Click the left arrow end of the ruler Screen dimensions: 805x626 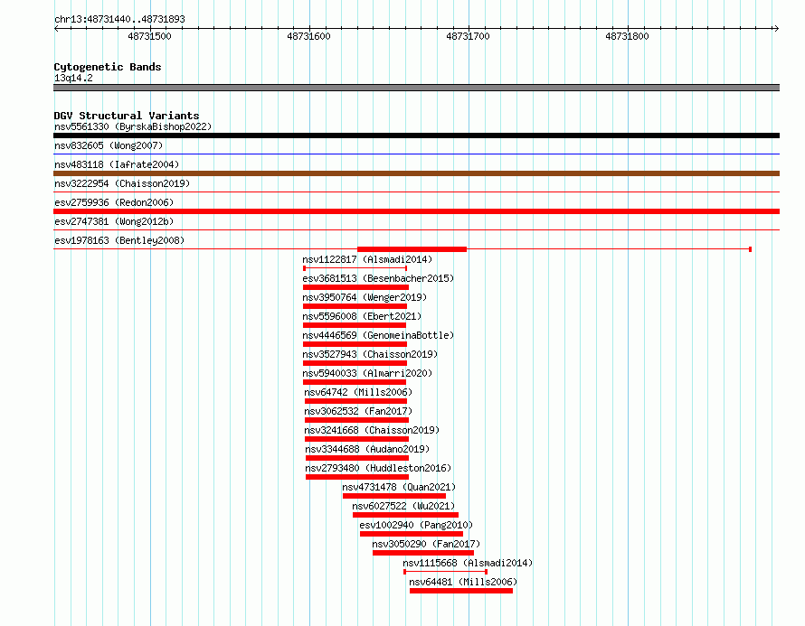click(x=56, y=29)
